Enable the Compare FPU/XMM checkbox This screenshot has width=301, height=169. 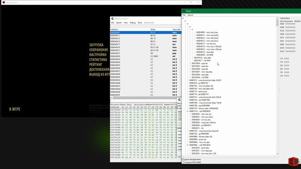point(183,162)
